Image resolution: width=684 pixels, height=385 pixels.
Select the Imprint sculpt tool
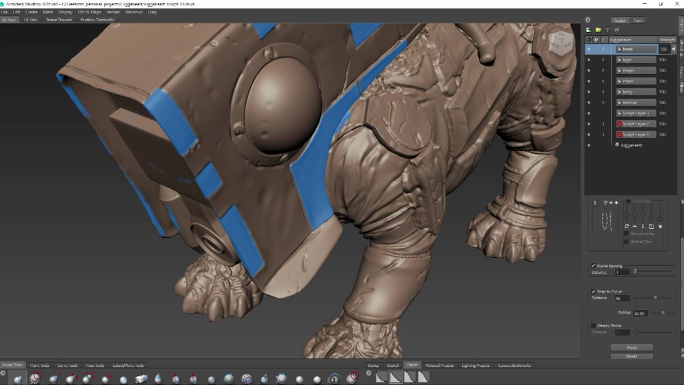pyautogui.click(x=176, y=379)
